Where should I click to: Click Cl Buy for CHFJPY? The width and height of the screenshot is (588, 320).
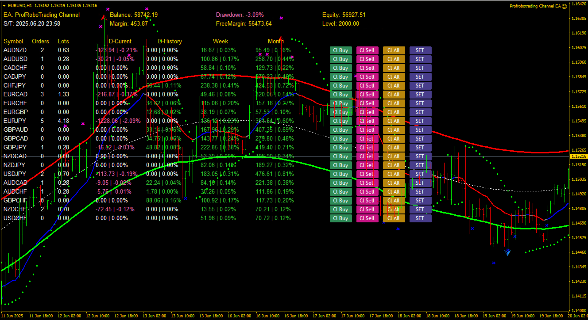pos(340,86)
